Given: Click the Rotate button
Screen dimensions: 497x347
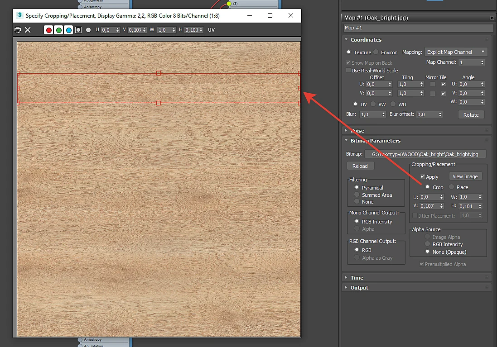Looking at the screenshot, I should [x=471, y=114].
